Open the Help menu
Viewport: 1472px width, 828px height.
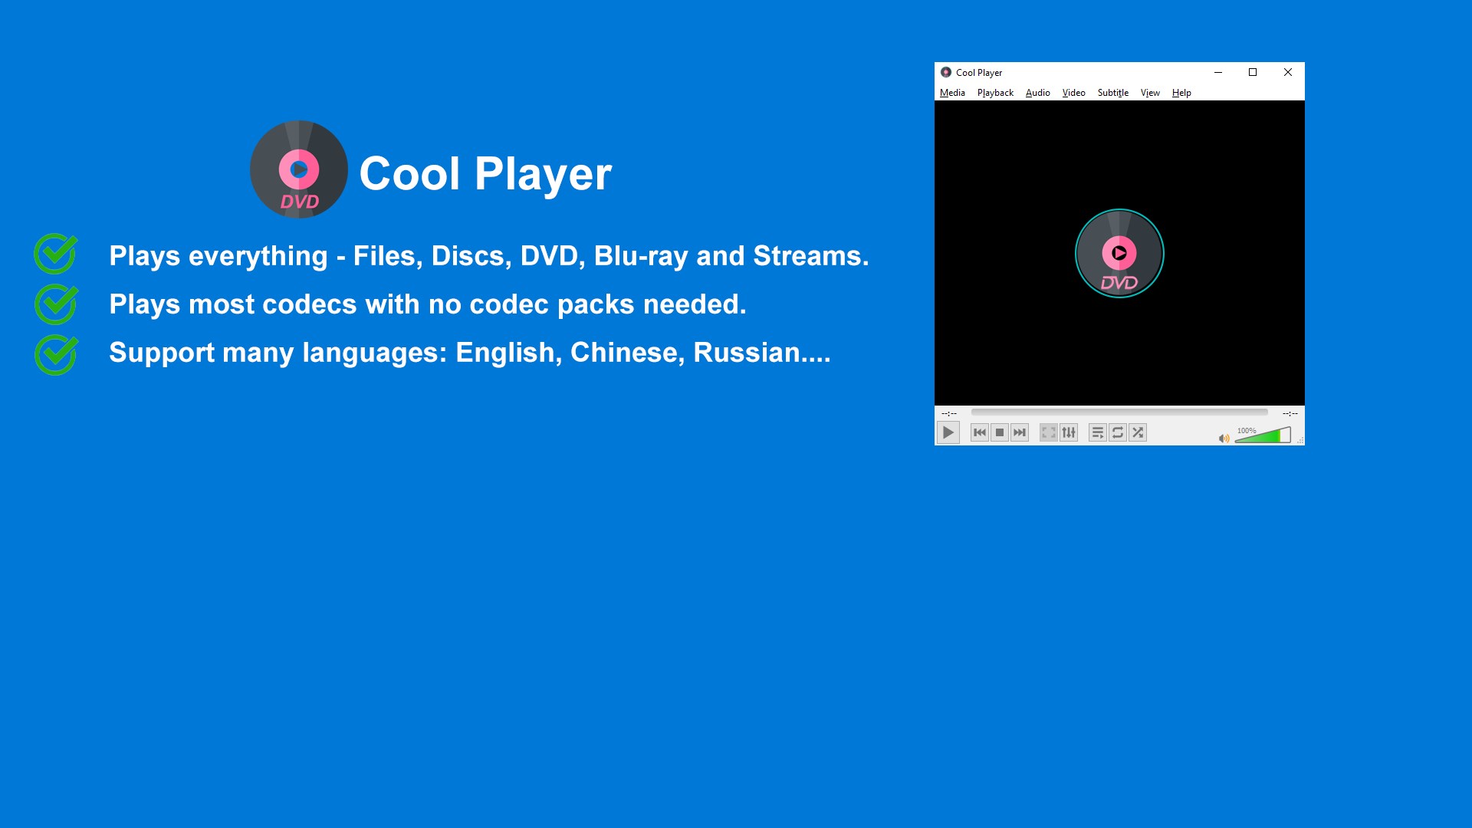[x=1181, y=93]
